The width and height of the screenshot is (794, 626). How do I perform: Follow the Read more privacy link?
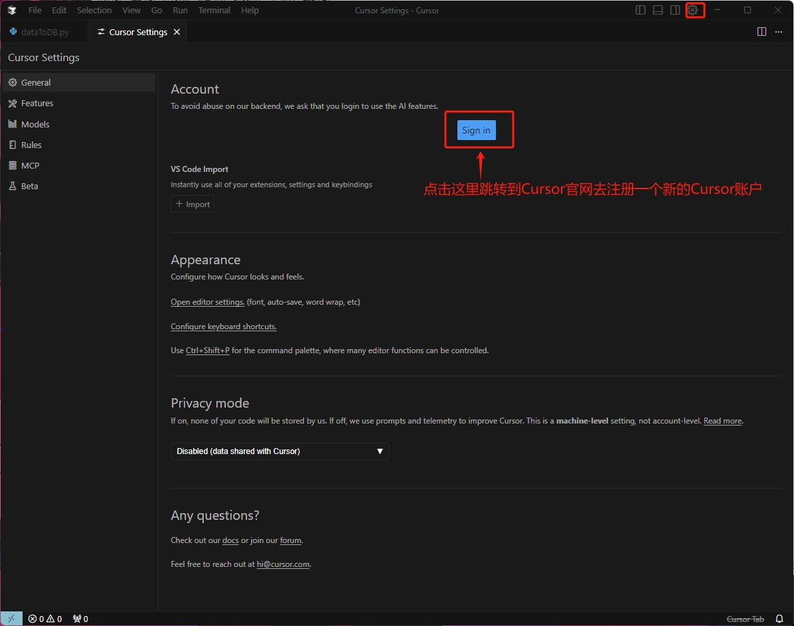pyautogui.click(x=722, y=421)
